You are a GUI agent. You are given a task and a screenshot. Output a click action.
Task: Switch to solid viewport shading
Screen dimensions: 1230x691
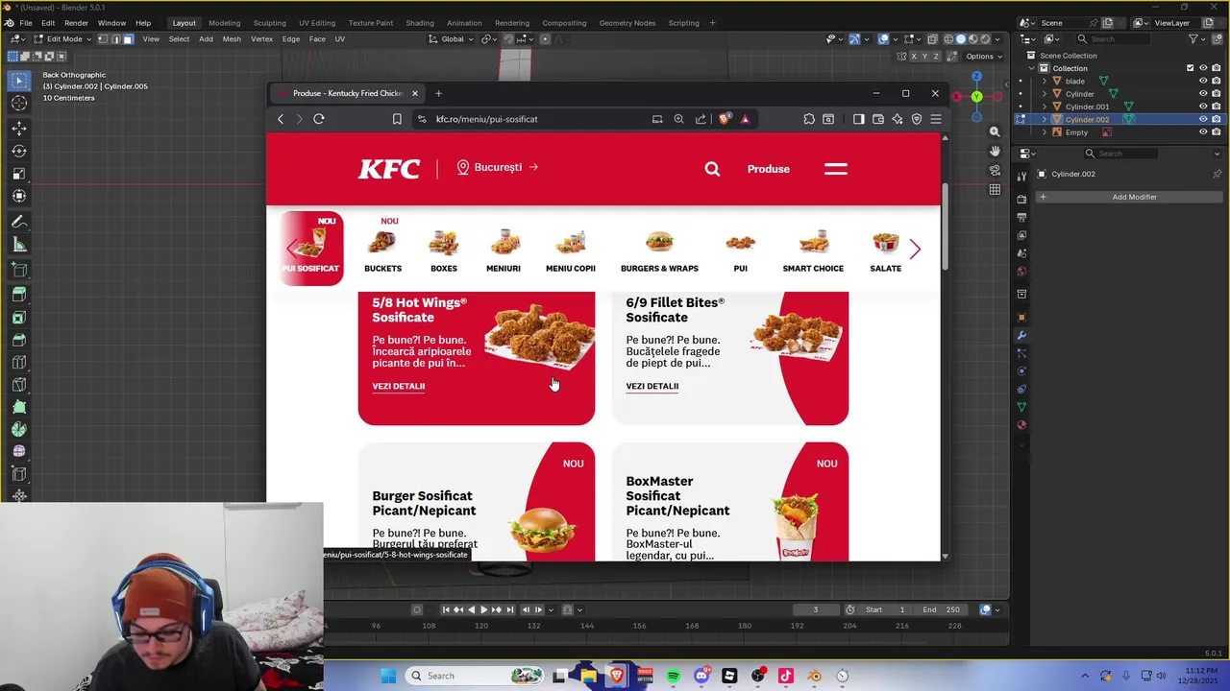[961, 39]
